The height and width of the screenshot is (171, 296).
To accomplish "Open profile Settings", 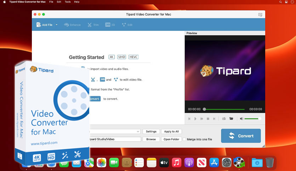I will point(151,131).
